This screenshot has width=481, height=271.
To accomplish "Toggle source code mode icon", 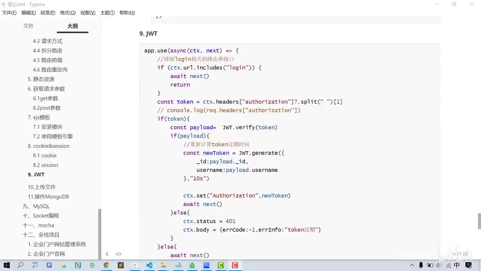I will [x=118, y=254].
